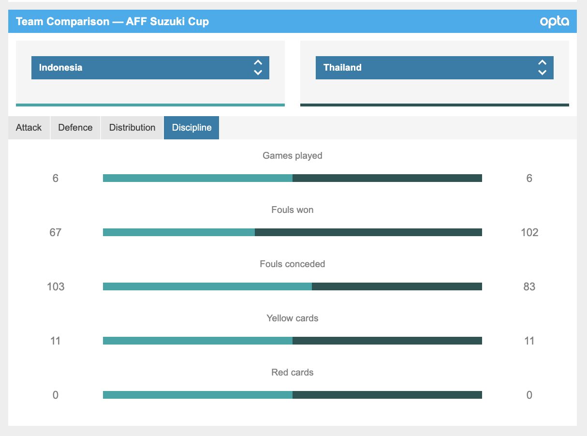Viewport: 587px width, 436px height.
Task: Switch to the Defence tab
Action: 75,128
